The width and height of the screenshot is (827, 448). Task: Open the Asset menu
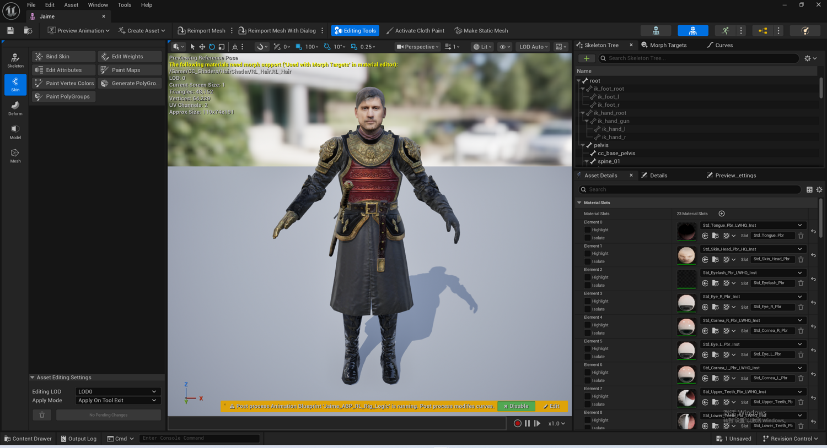71,5
